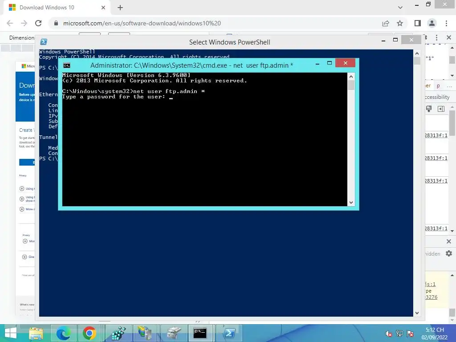This screenshot has height=342, width=456.
Task: Select the Download Windows 10 tab
Action: tap(57, 8)
